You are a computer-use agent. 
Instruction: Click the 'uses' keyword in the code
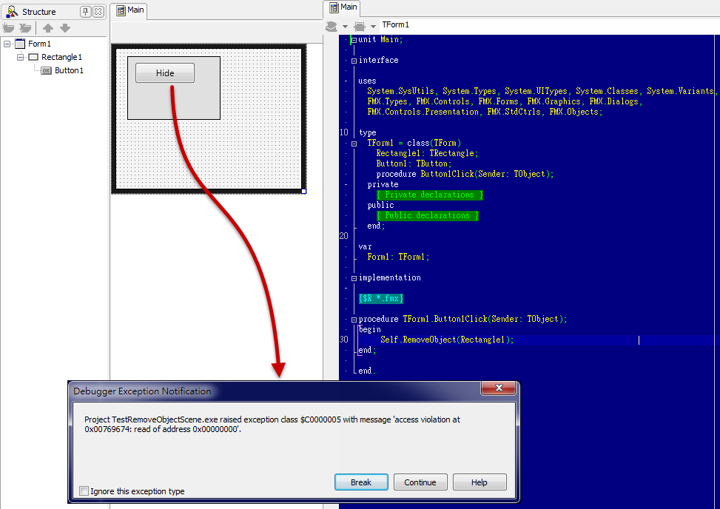point(367,81)
